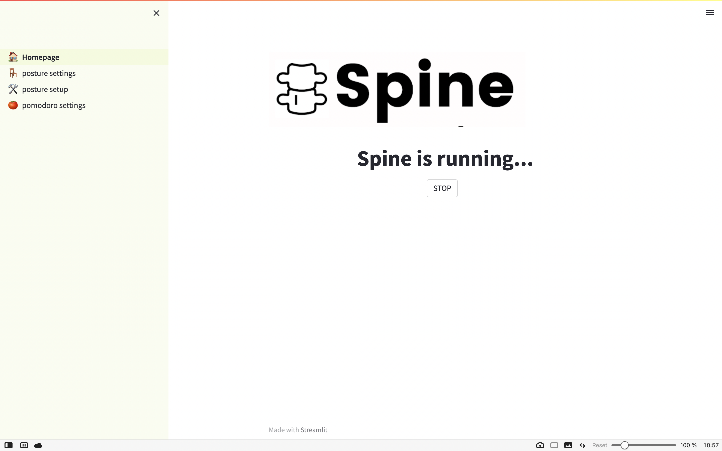Image resolution: width=722 pixels, height=451 pixels.
Task: Click the cloud icon in status bar
Action: pyautogui.click(x=38, y=445)
